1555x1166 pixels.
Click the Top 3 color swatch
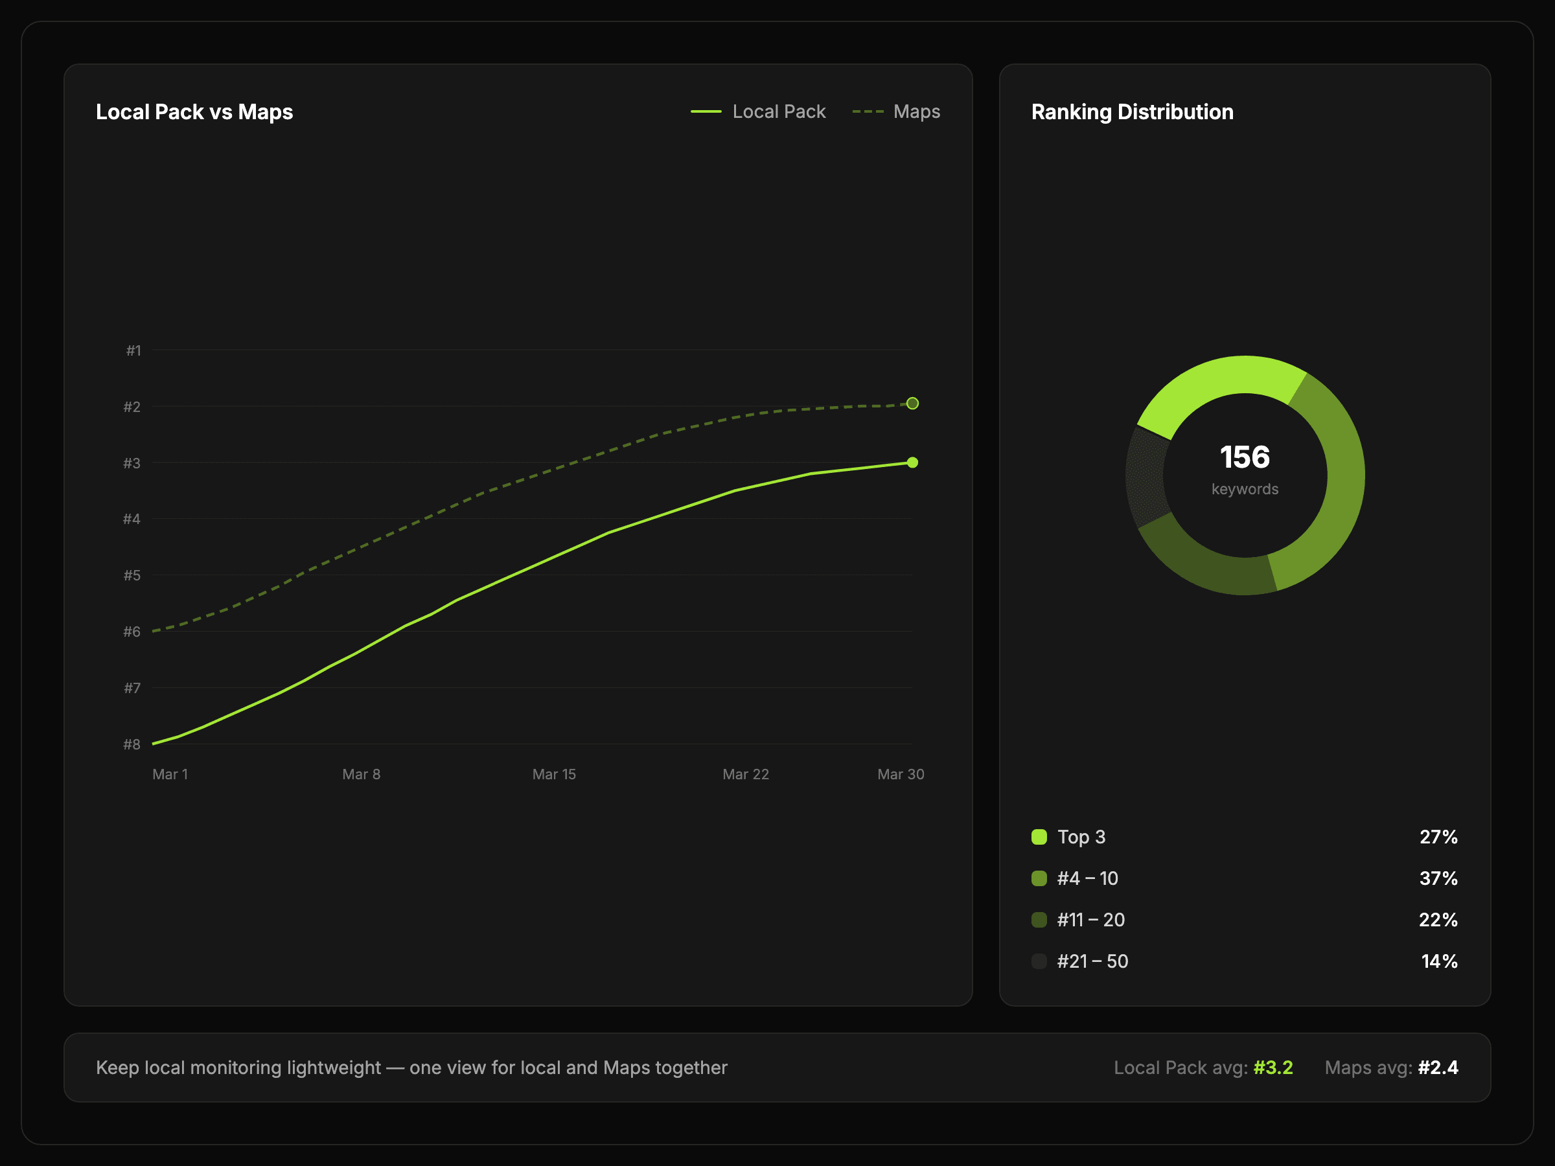point(1039,837)
